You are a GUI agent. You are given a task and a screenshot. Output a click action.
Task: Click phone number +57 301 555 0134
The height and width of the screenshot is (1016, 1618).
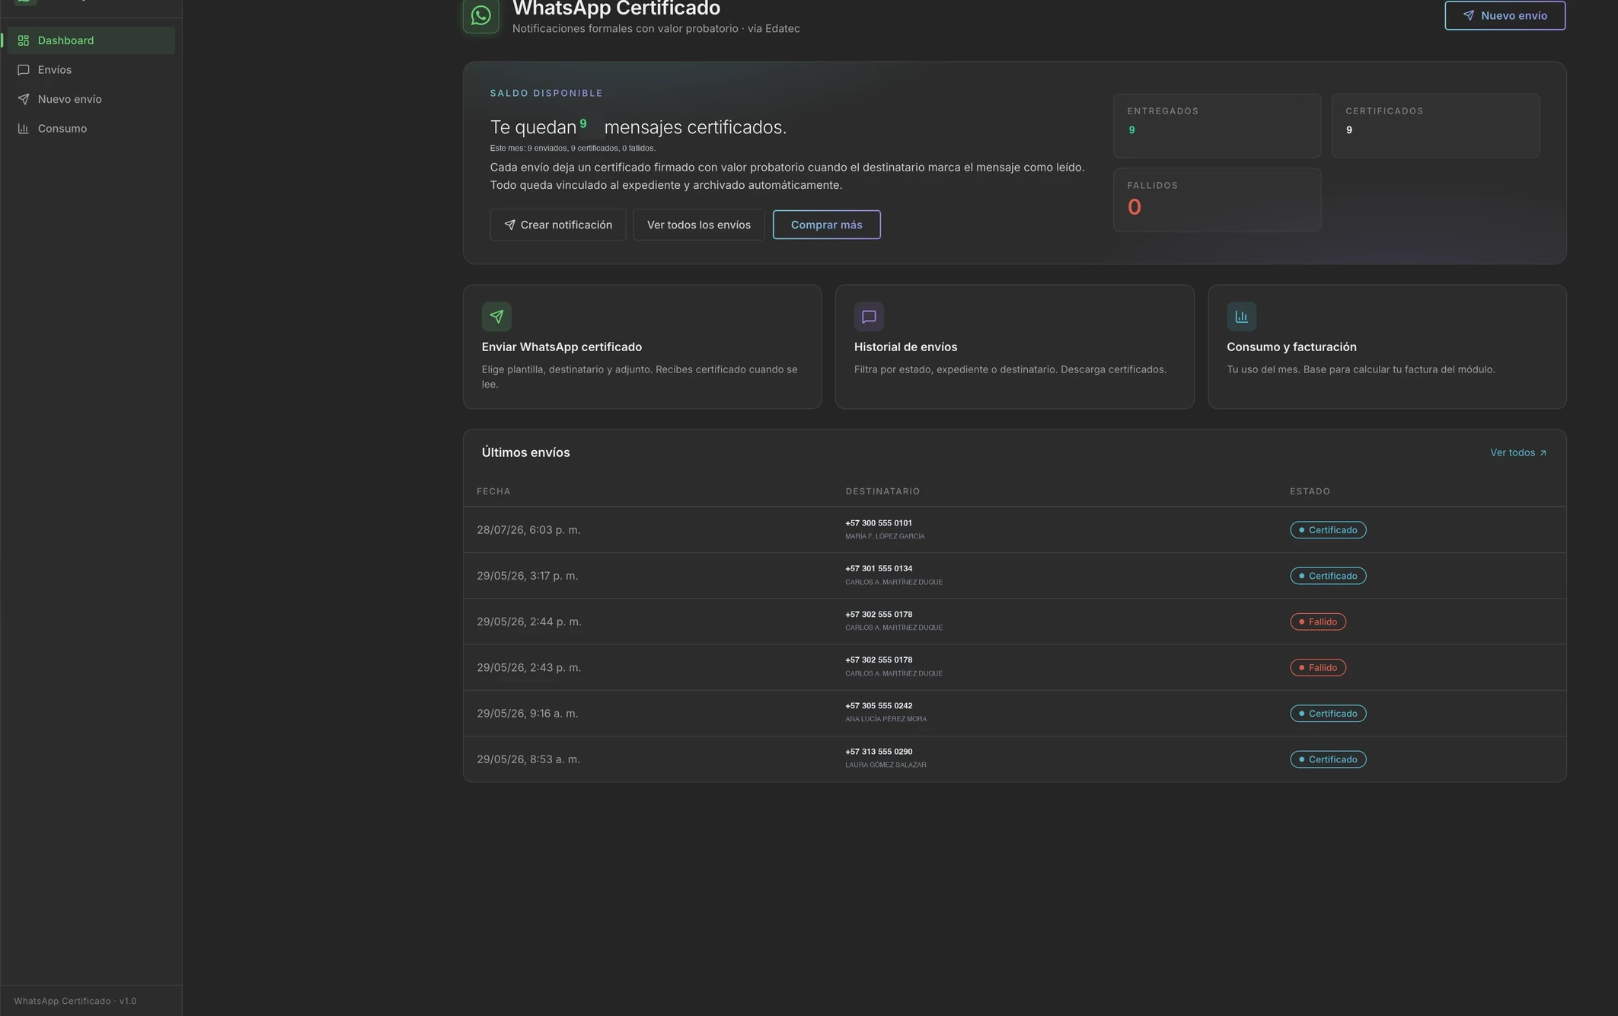879,569
